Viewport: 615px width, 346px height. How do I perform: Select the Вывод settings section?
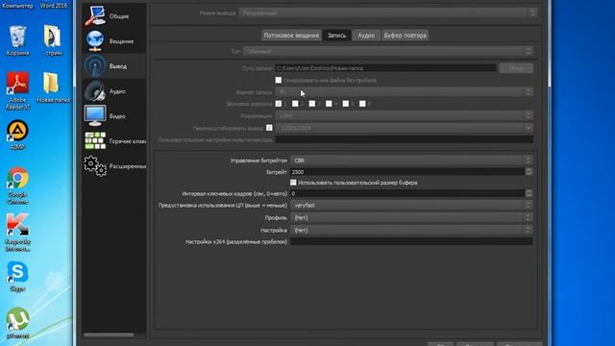(x=114, y=66)
